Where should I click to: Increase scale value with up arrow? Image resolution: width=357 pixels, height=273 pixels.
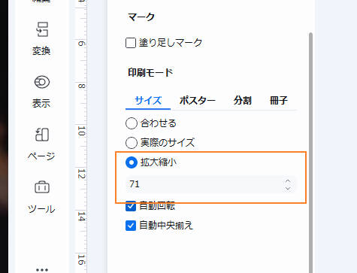(288, 180)
